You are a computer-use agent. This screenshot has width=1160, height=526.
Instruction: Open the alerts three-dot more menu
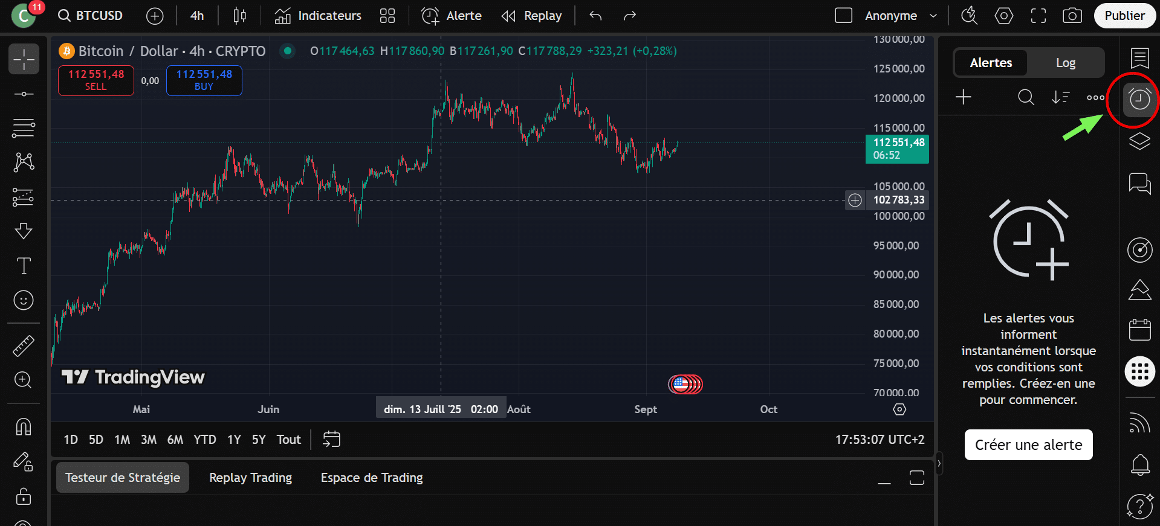(1095, 97)
